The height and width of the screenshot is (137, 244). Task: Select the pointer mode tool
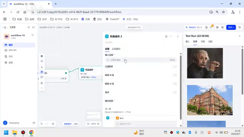(42, 67)
